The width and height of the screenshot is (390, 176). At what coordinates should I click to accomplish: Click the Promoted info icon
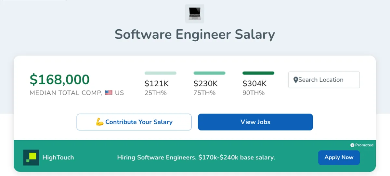click(352, 145)
